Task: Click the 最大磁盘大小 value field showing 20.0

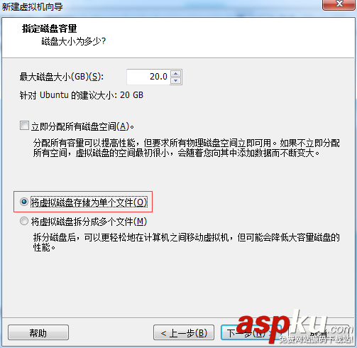Action: pos(148,77)
